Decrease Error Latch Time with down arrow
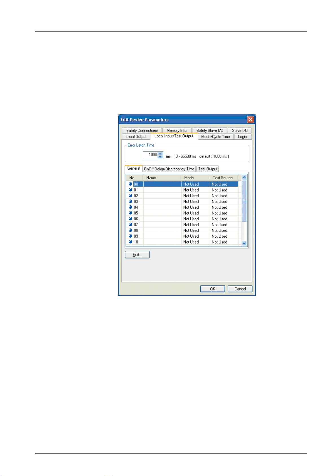This screenshot has height=476, width=336. (x=160, y=157)
